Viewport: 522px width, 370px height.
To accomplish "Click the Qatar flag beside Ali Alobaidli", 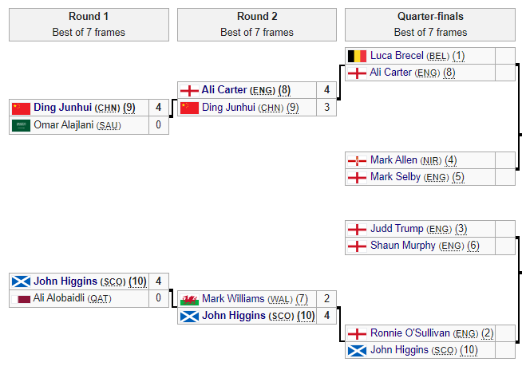I will tap(21, 298).
